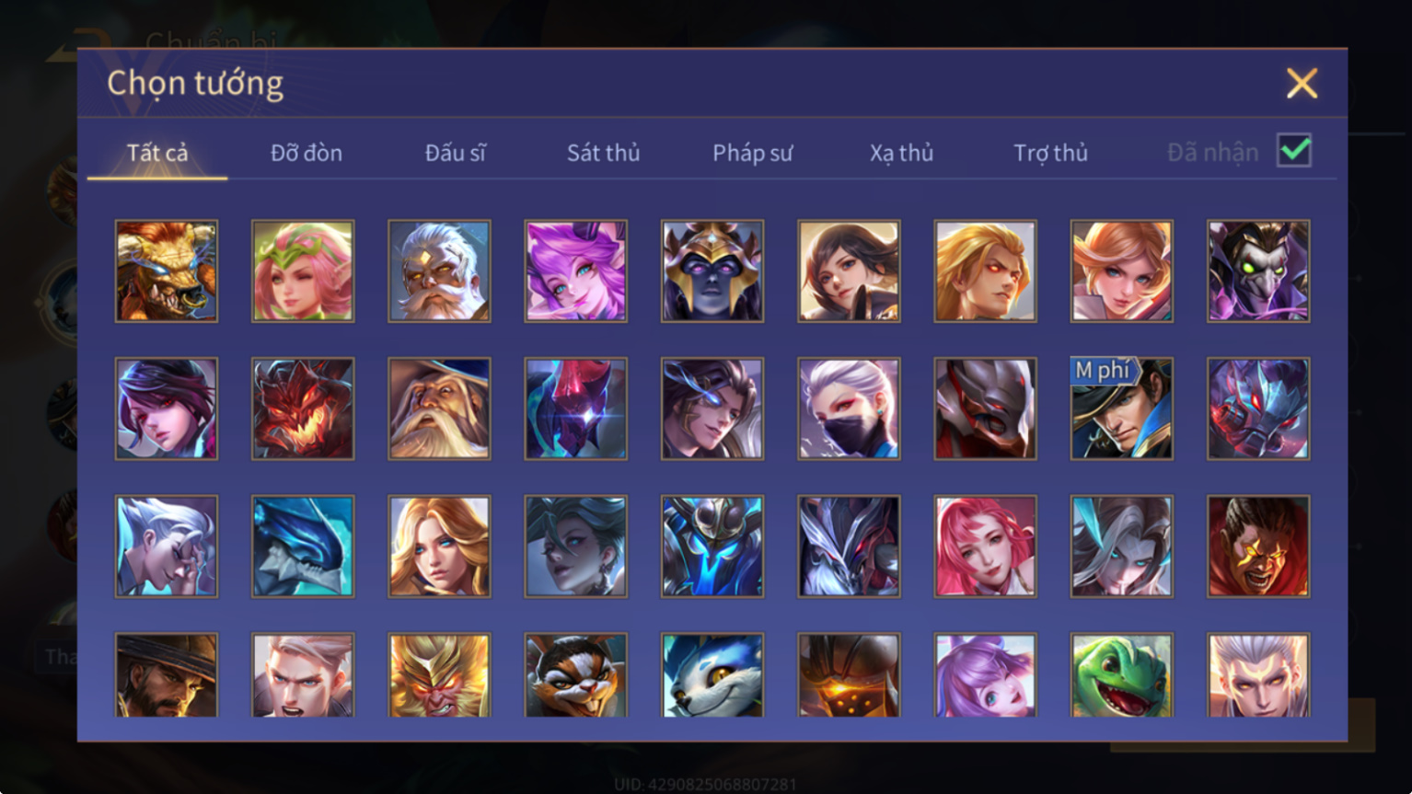Switch to the Đỡ đòn tab
This screenshot has height=794, width=1412.
click(x=307, y=153)
